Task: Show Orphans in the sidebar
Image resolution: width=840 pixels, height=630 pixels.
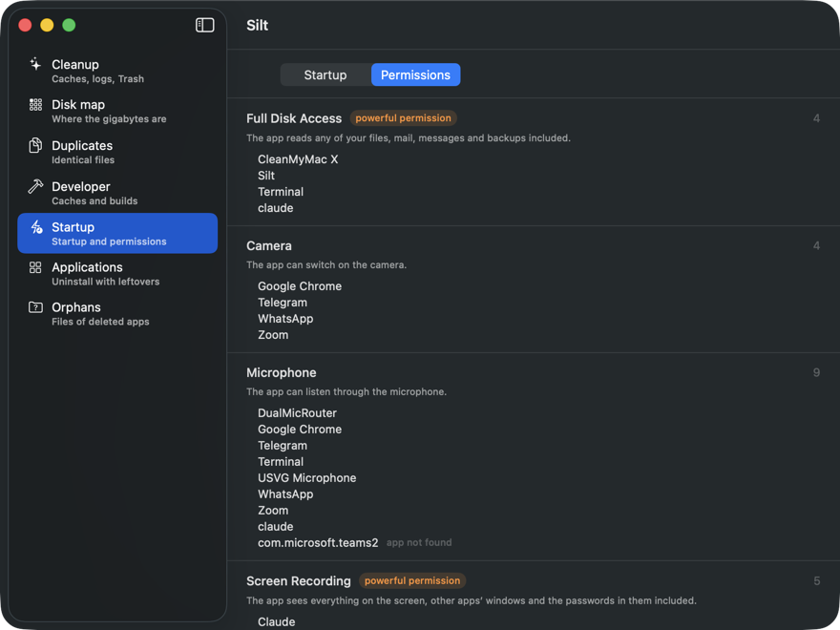Action: 117,314
